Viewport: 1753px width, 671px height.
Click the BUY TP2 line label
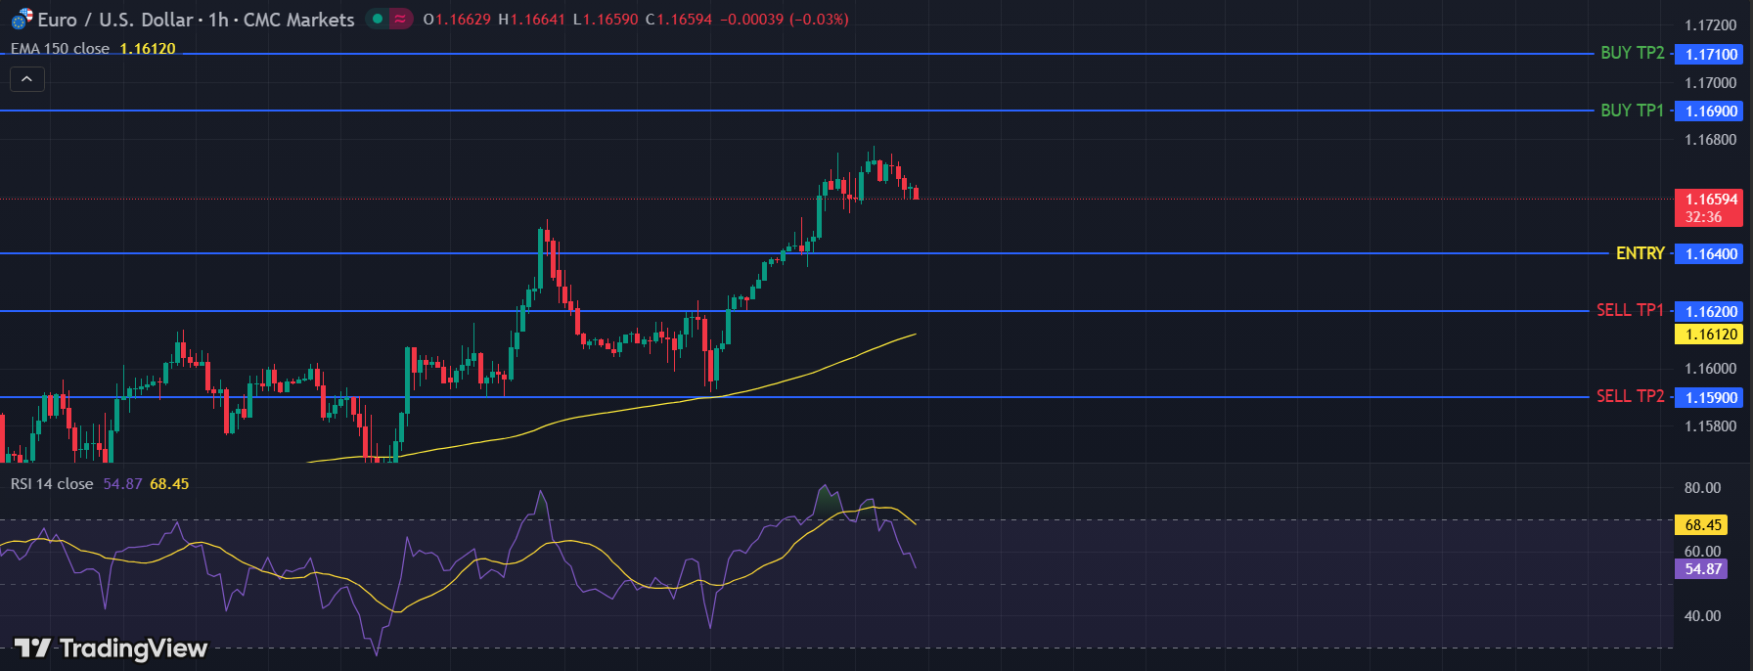click(1632, 53)
